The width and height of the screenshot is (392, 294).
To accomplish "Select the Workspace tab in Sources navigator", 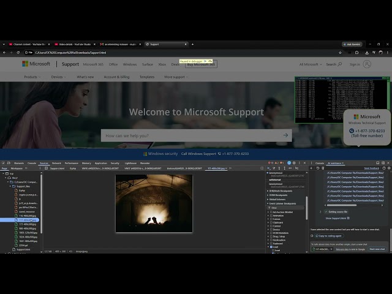I will coord(17,168).
